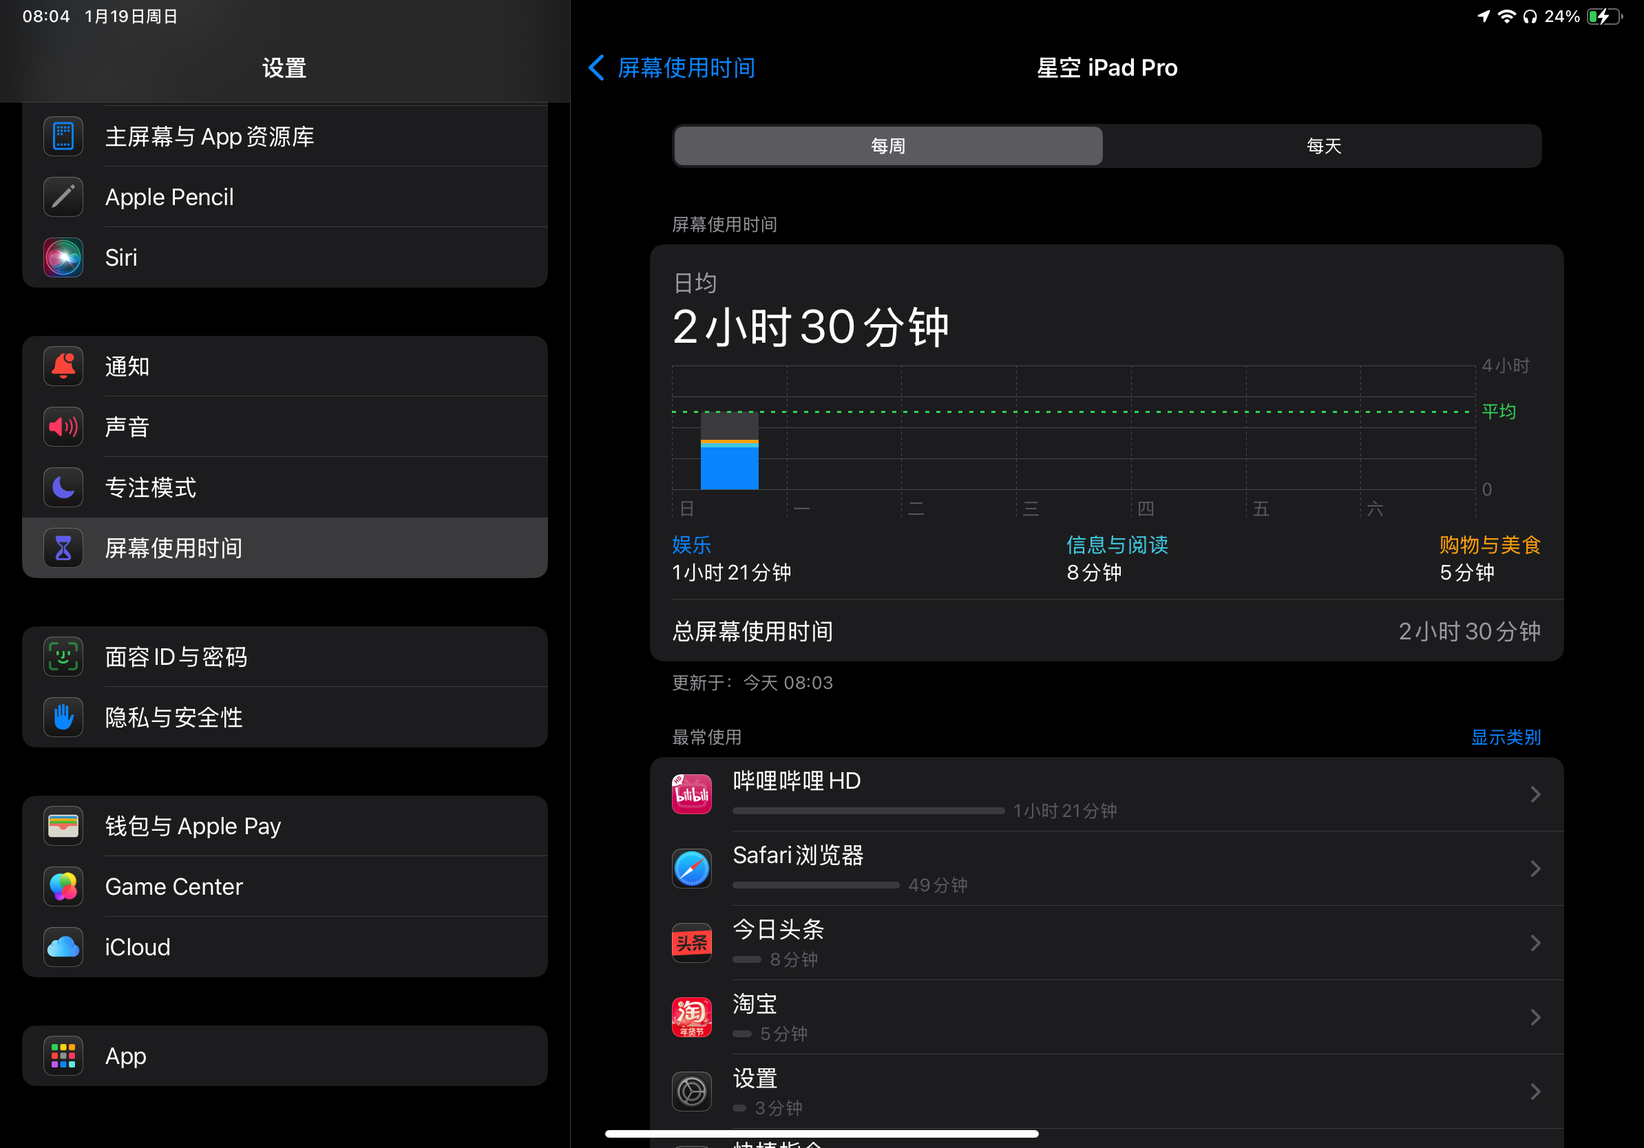Select Sunday's usage bar in chart
The image size is (1644, 1148).
[x=729, y=452]
